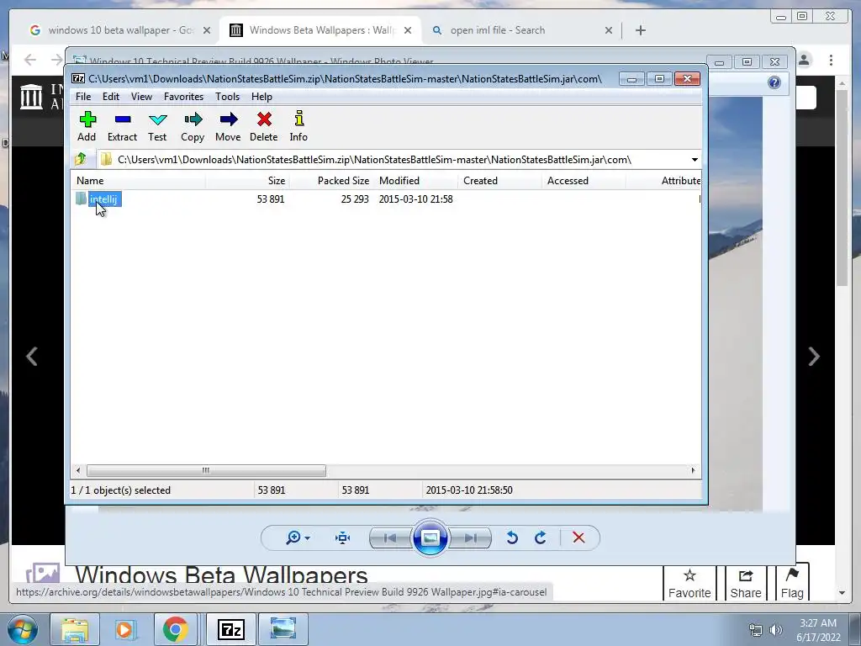861x646 pixels.
Task: Sort by Modified column header
Action: click(x=415, y=181)
